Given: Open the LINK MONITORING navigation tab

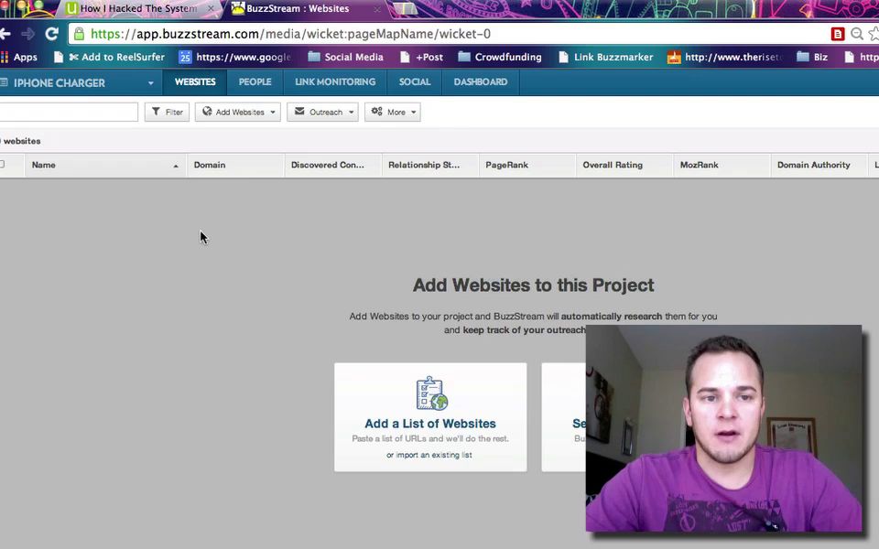Looking at the screenshot, I should [335, 82].
